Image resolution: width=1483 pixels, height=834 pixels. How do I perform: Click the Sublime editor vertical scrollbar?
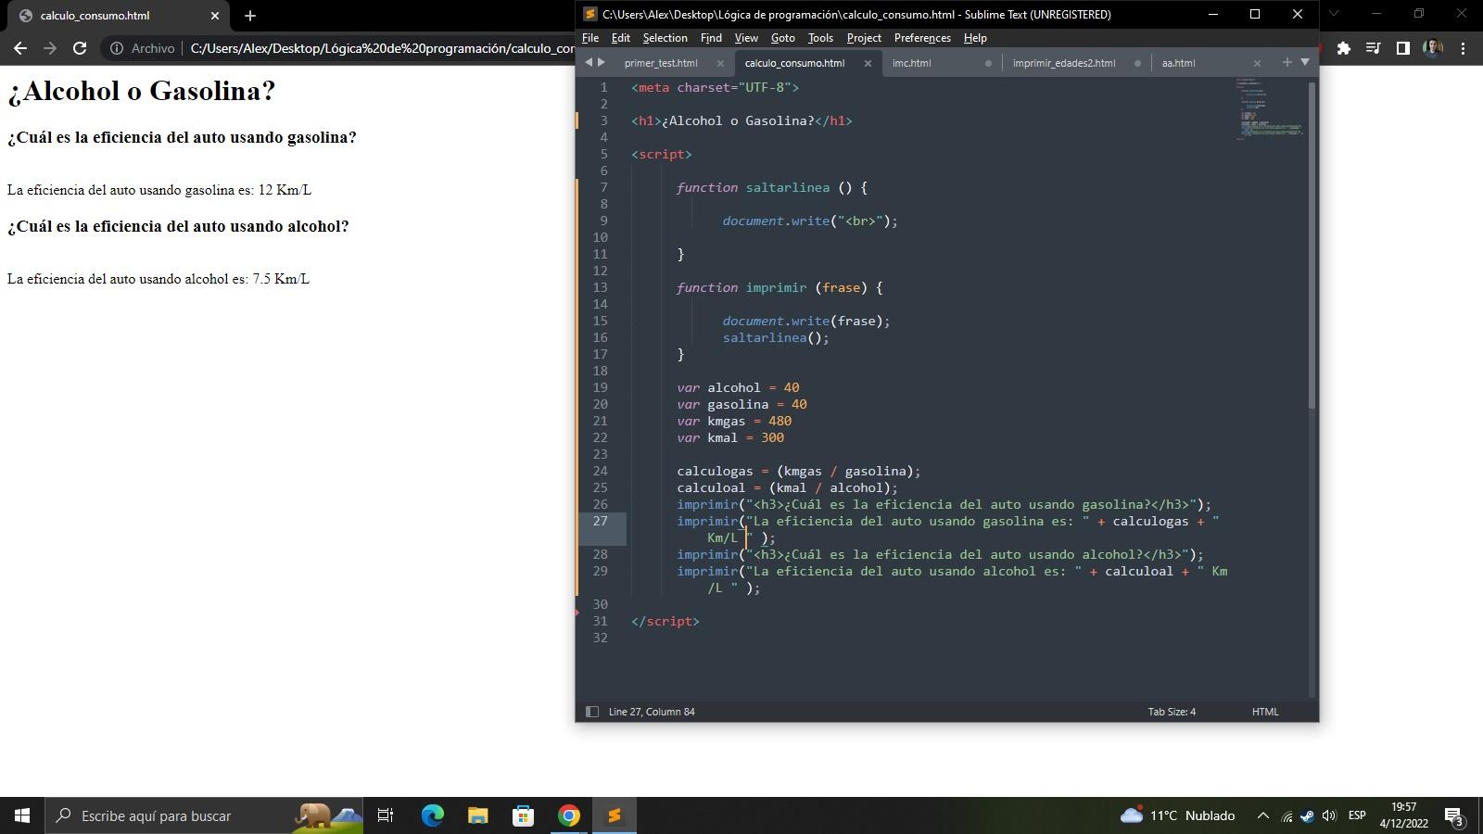click(x=1312, y=246)
